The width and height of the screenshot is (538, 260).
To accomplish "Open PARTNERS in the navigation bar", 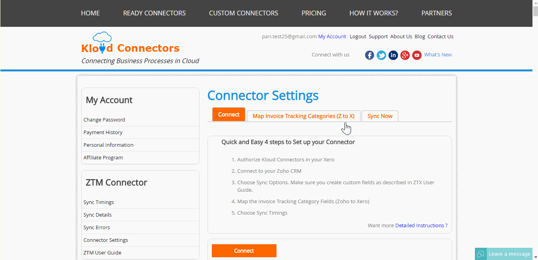I will pos(437,13).
